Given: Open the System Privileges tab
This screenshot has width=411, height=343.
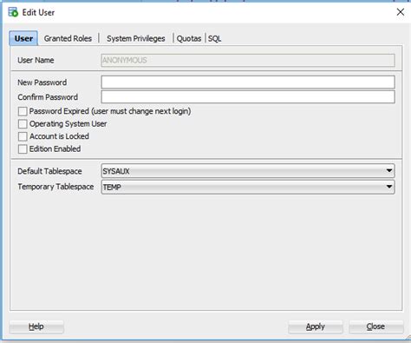Looking at the screenshot, I should coord(136,38).
